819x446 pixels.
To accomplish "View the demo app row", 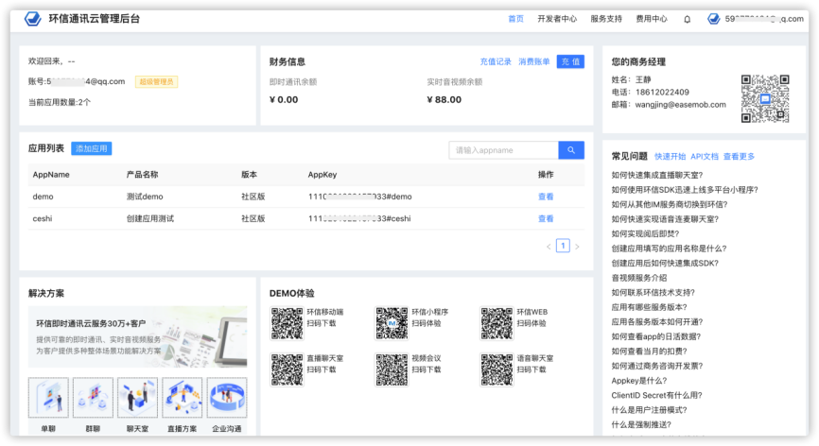I will (x=546, y=197).
